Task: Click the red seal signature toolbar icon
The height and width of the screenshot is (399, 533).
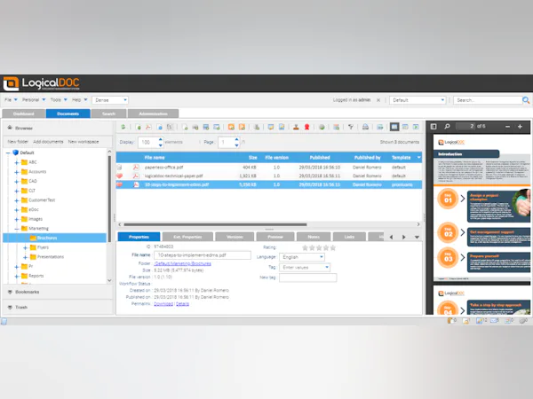Action: [x=307, y=127]
